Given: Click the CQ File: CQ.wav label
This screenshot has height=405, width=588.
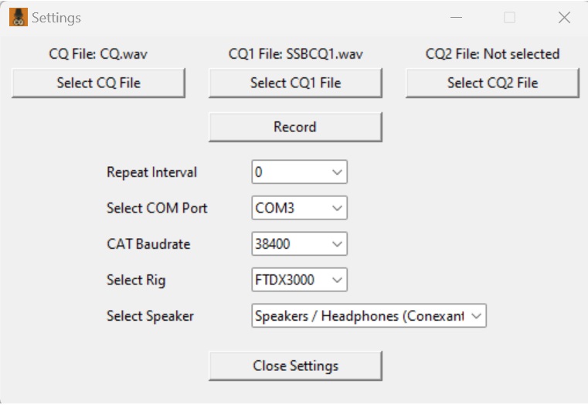Looking at the screenshot, I should point(98,54).
